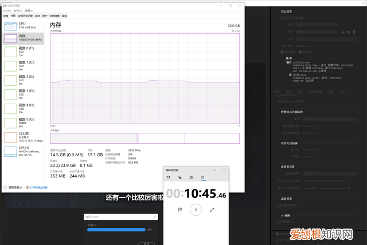The height and width of the screenshot is (245, 367).
Task: Open the 文件(F) menu in Task Manager
Action: 7,11
